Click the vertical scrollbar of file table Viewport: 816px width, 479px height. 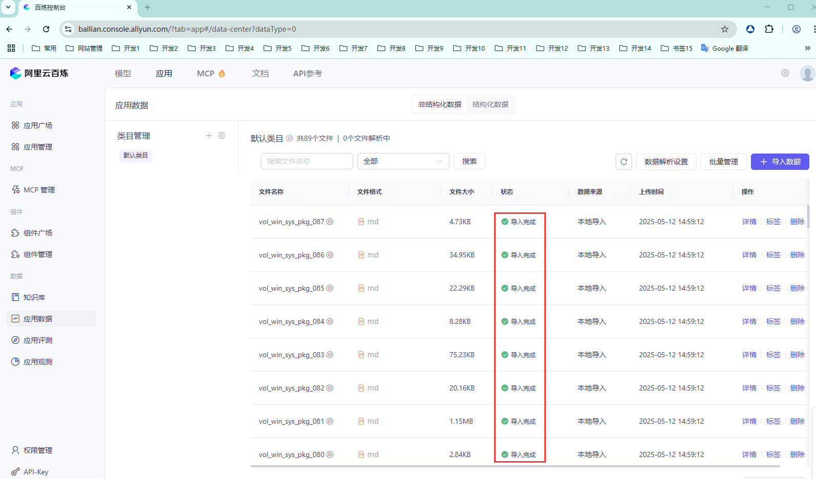pyautogui.click(x=808, y=217)
